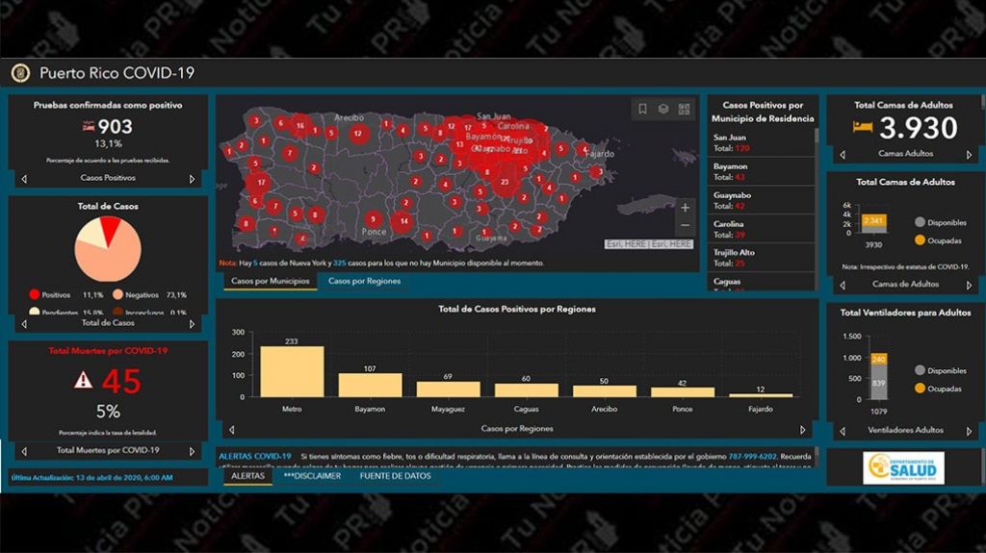986x553 pixels.
Task: Click the Metro bar in regions chart
Action: pos(292,371)
